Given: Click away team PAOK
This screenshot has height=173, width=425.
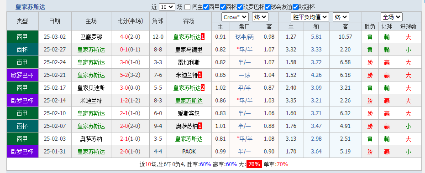Looking at the screenshot, I should [x=189, y=152].
